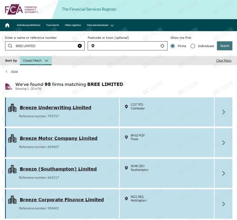Click Reference number: 663317 text
This screenshot has width=237, height=220.
pyautogui.click(x=39, y=178)
